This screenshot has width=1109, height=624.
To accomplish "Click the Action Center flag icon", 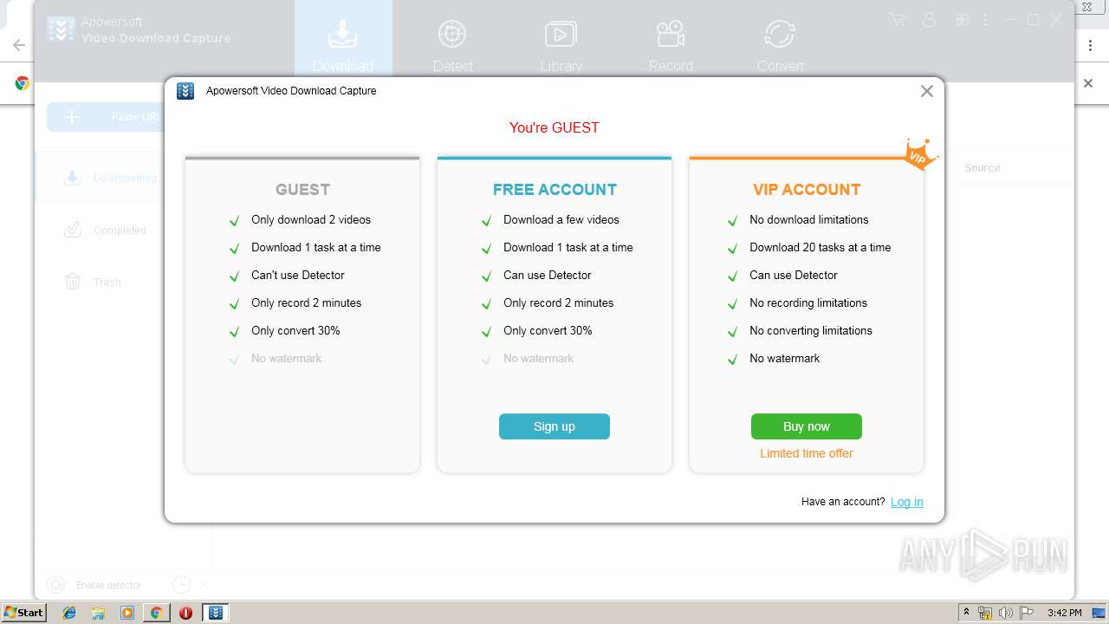I will 1026,613.
